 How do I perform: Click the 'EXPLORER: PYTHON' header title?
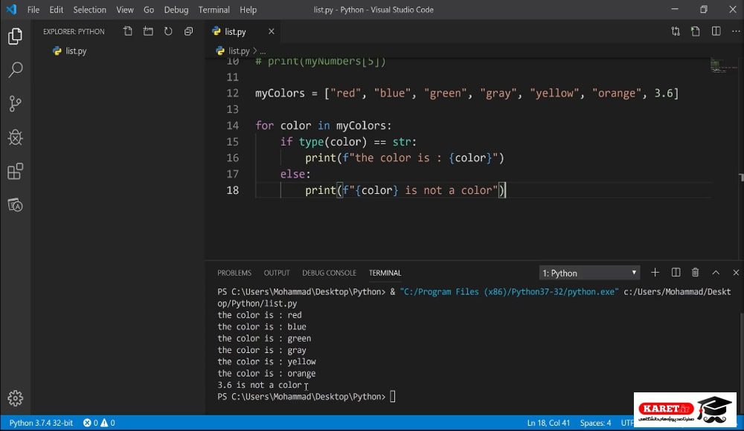pyautogui.click(x=74, y=31)
